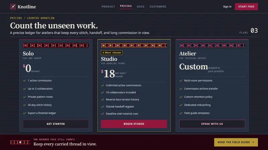Image resolution: width=268 pixels, height=150 pixels.
Task: Open the Customers nav item
Action: click(158, 7)
